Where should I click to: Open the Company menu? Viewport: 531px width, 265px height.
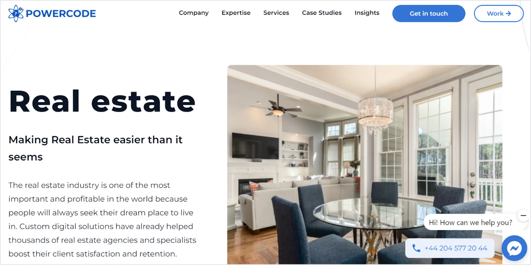194,13
